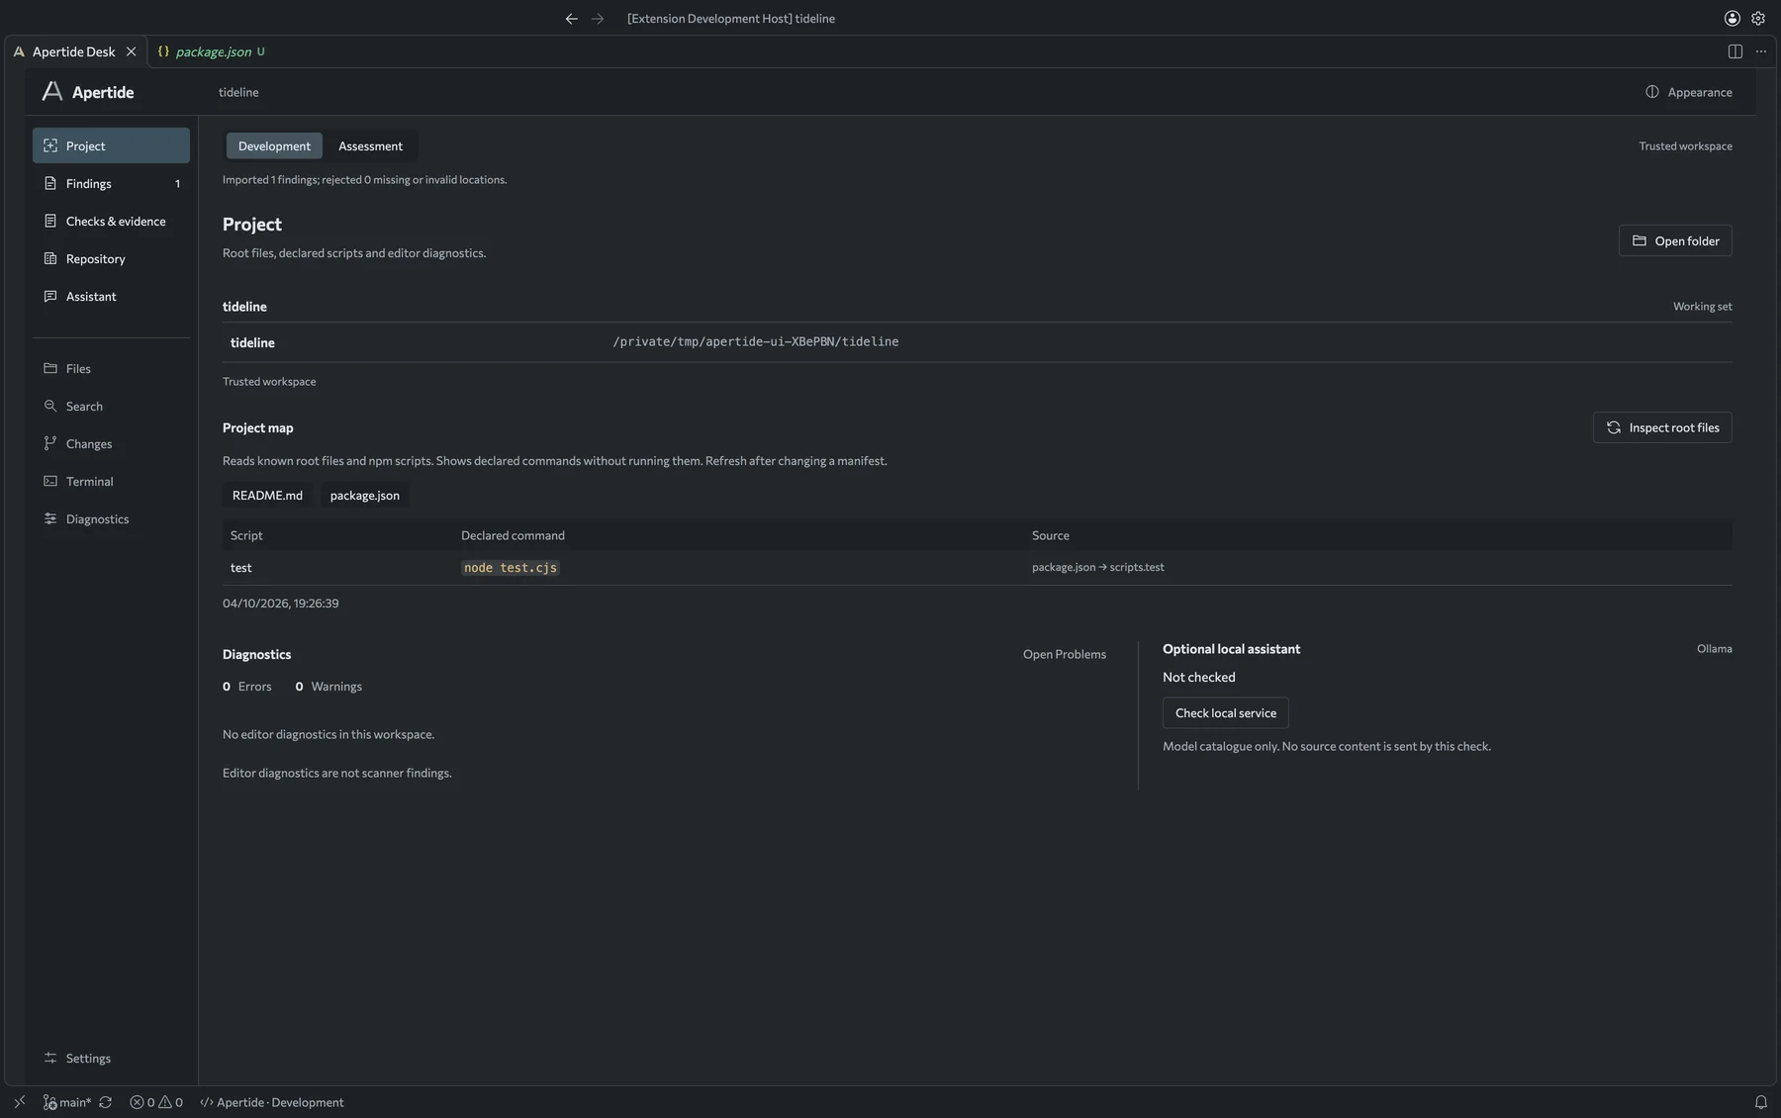Click the Open folder button
1781x1118 pixels.
coord(1675,240)
